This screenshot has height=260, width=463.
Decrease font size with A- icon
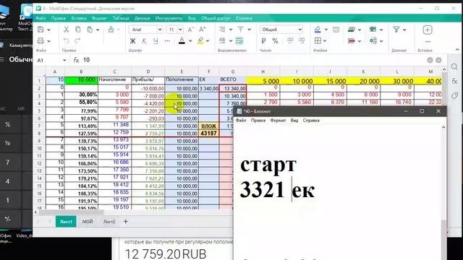click(191, 30)
